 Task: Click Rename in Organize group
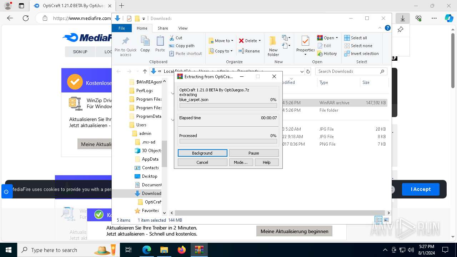(x=249, y=51)
